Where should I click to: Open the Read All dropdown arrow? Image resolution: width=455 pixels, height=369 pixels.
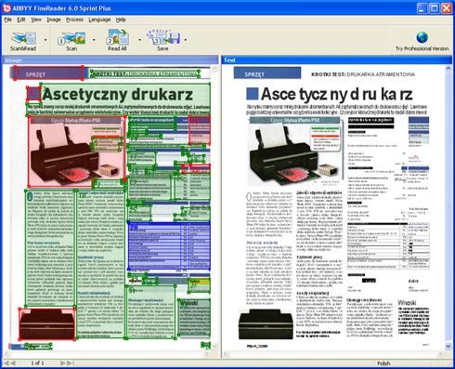click(x=139, y=40)
